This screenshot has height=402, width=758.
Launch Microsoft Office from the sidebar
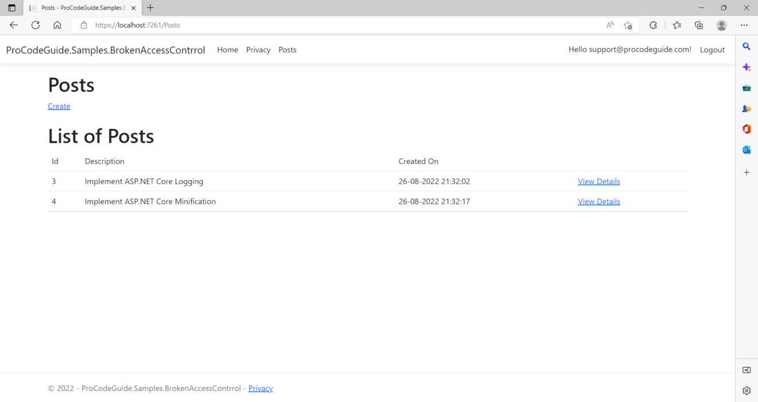[x=747, y=129]
